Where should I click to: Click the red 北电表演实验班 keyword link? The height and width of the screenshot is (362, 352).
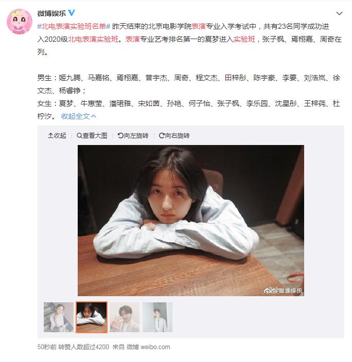(93, 39)
